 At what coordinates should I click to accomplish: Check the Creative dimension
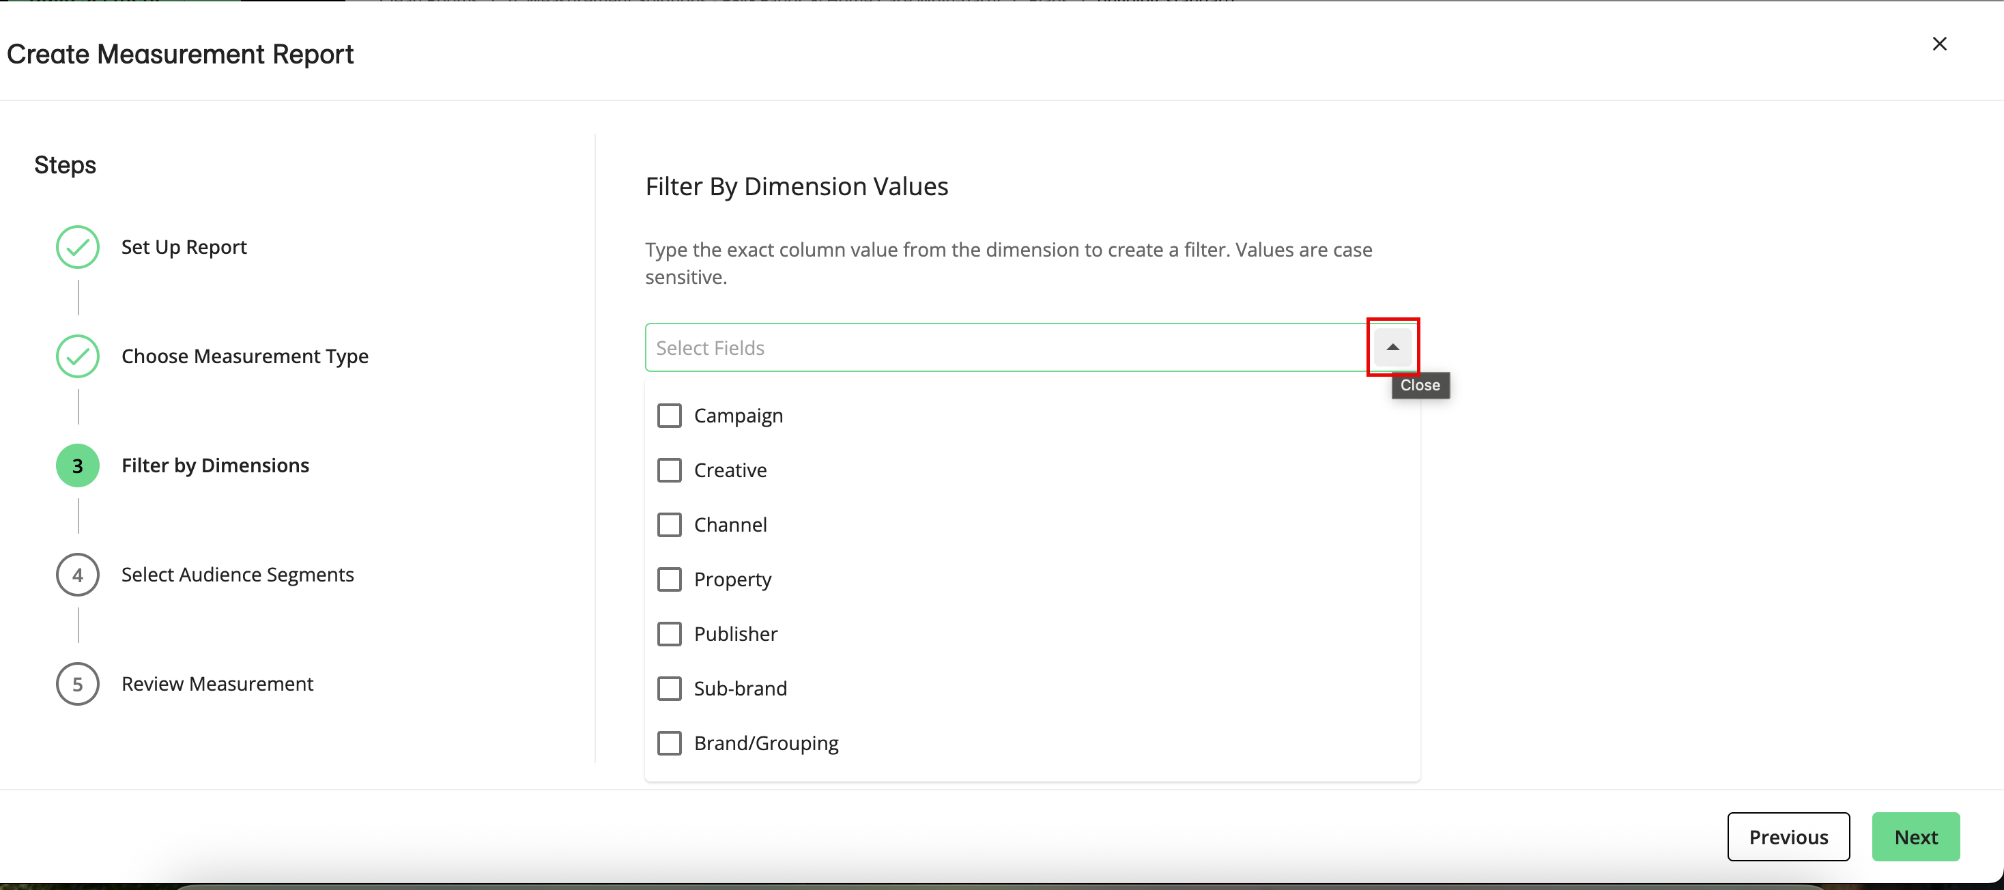coord(670,469)
